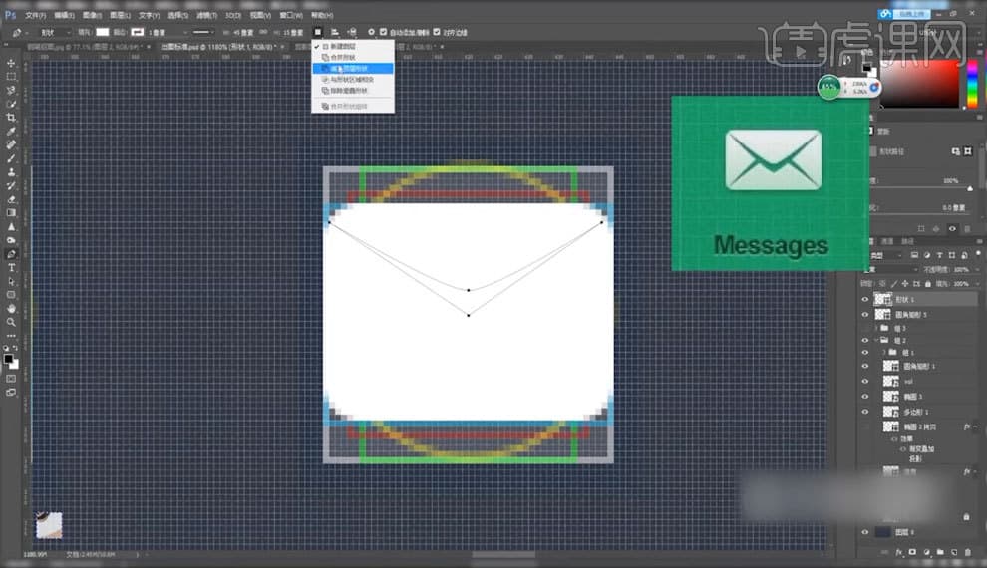Switch to the 77.1% jpg document tab

tap(85, 47)
